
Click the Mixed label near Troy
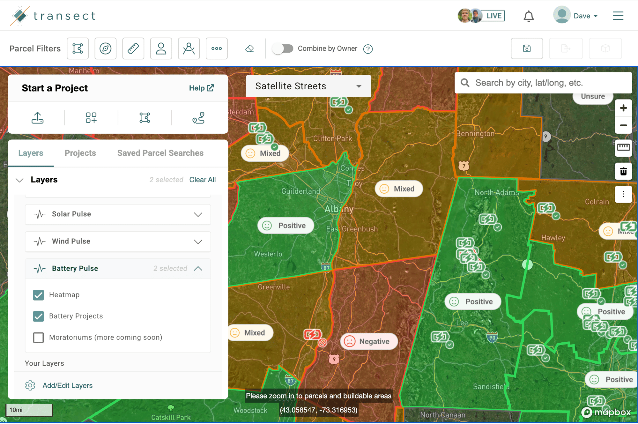click(x=399, y=189)
